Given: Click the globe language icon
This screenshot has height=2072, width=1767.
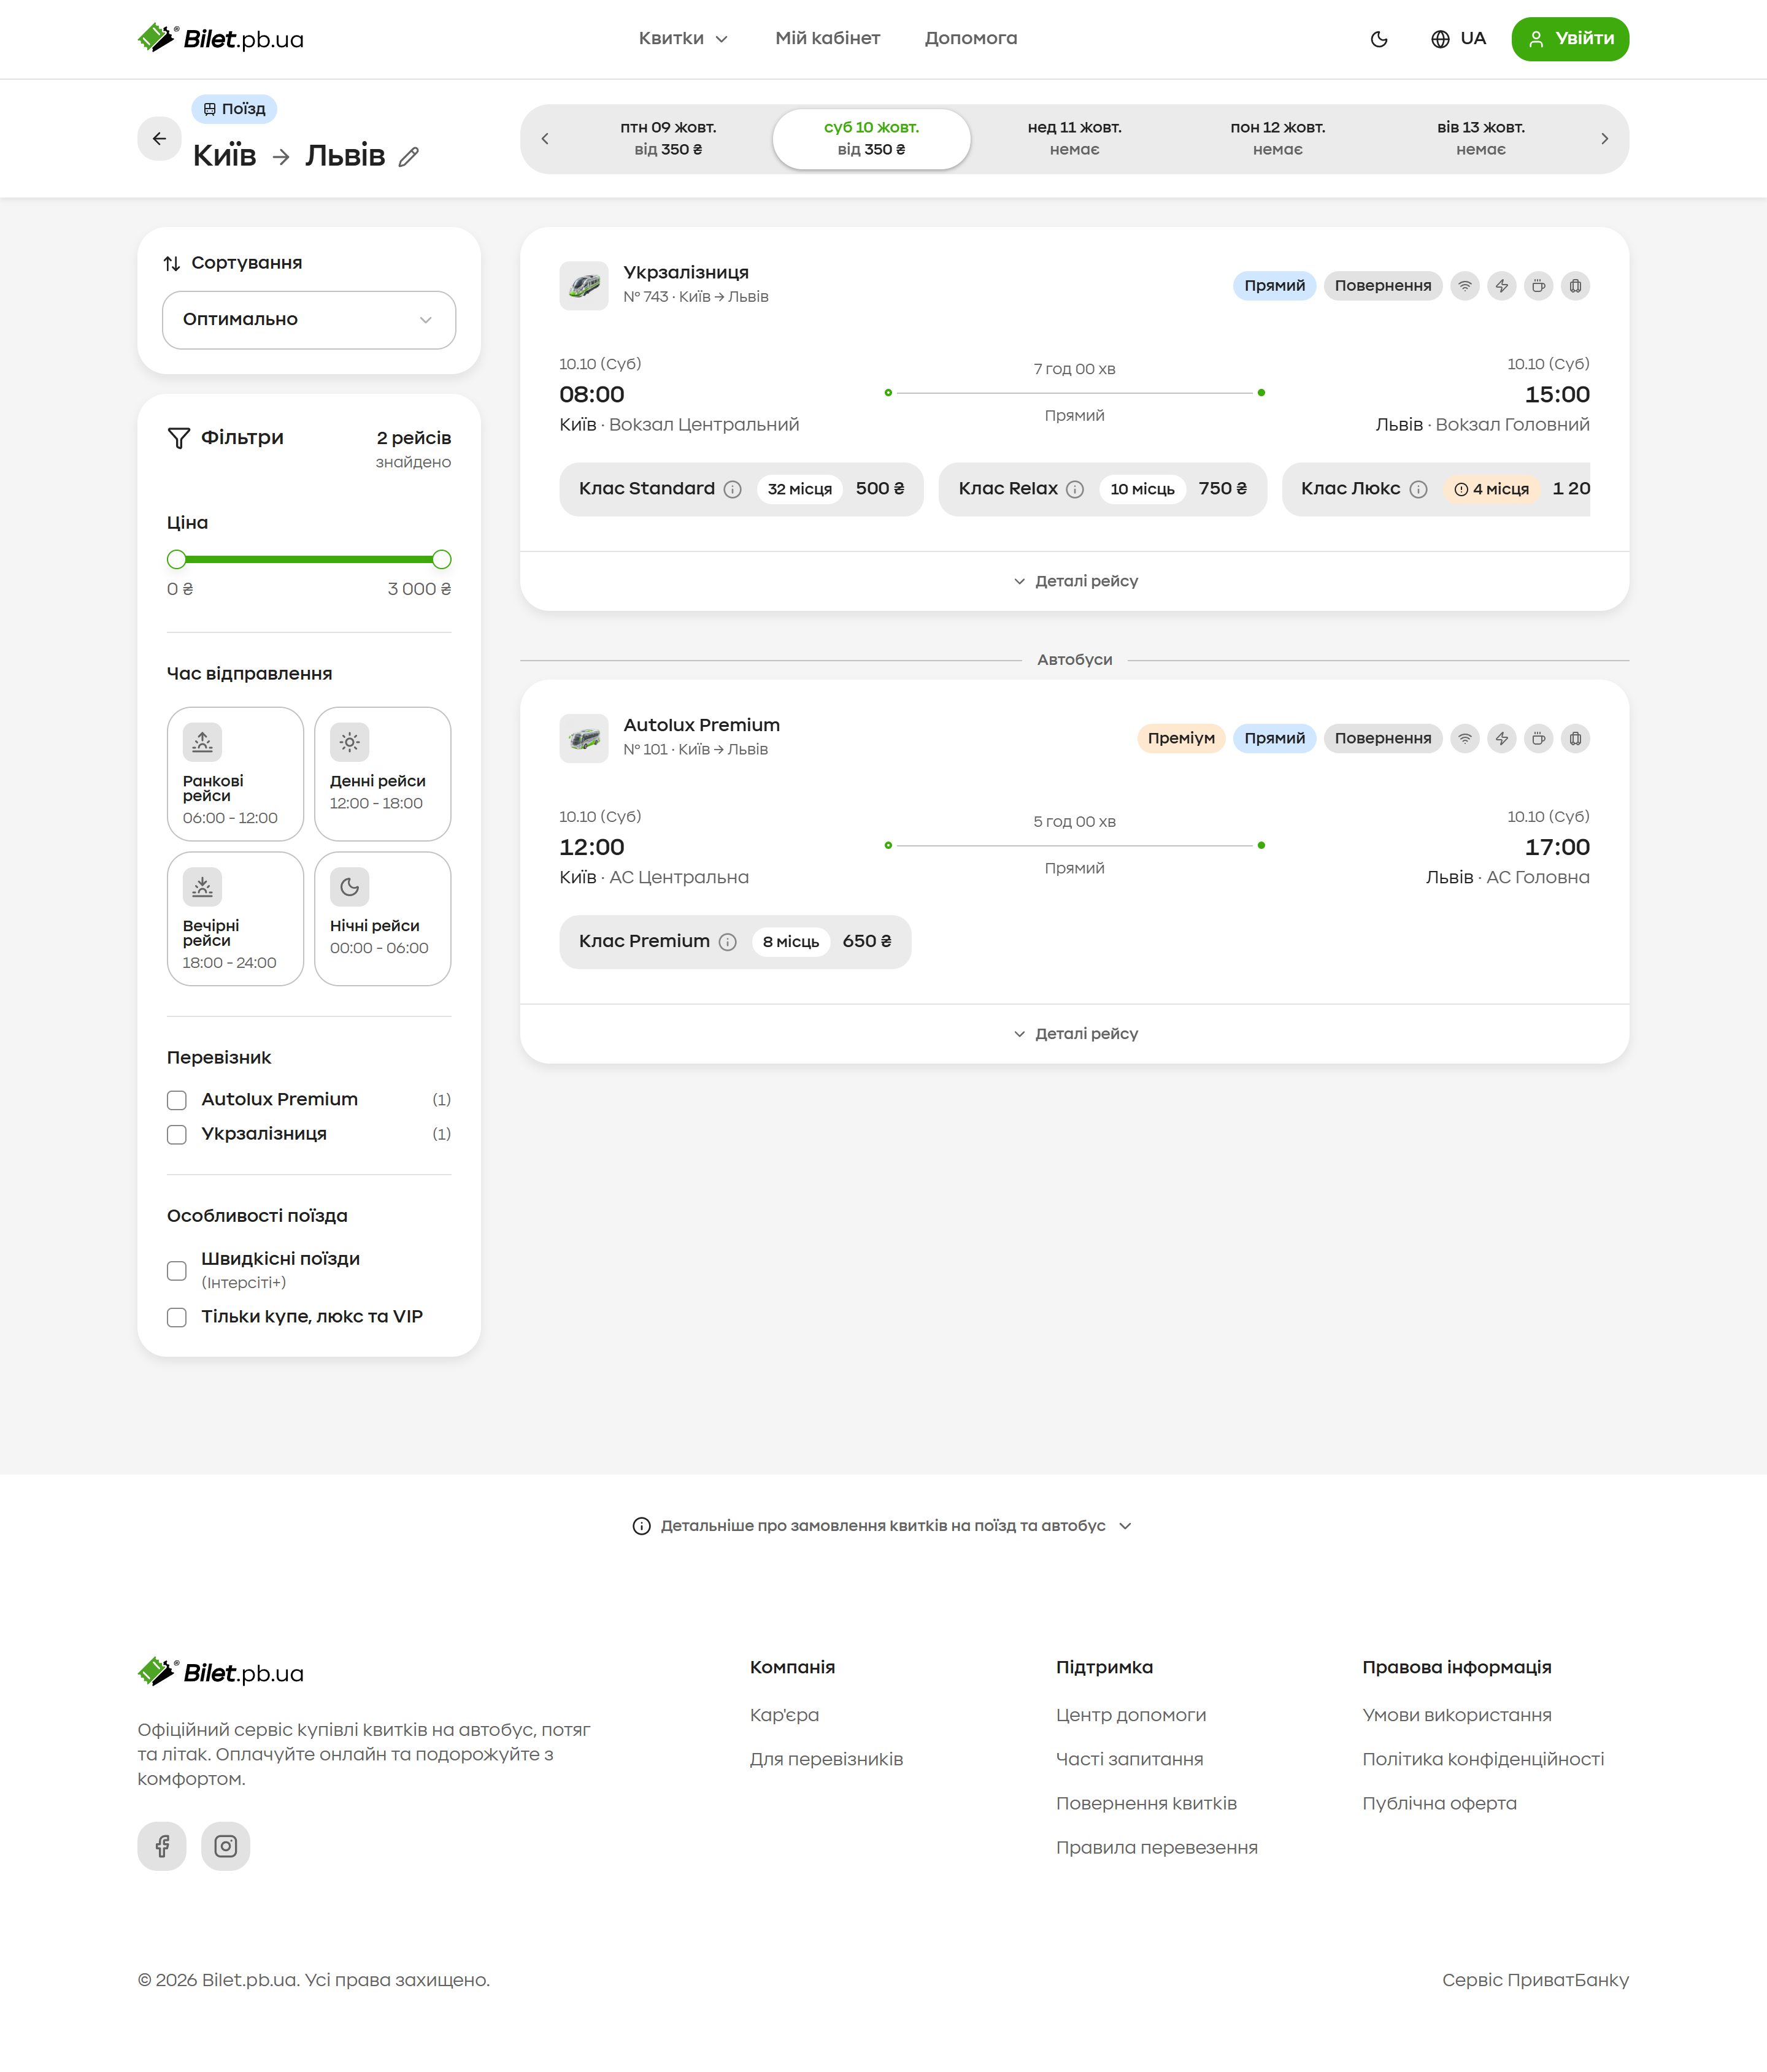Looking at the screenshot, I should [x=1440, y=39].
